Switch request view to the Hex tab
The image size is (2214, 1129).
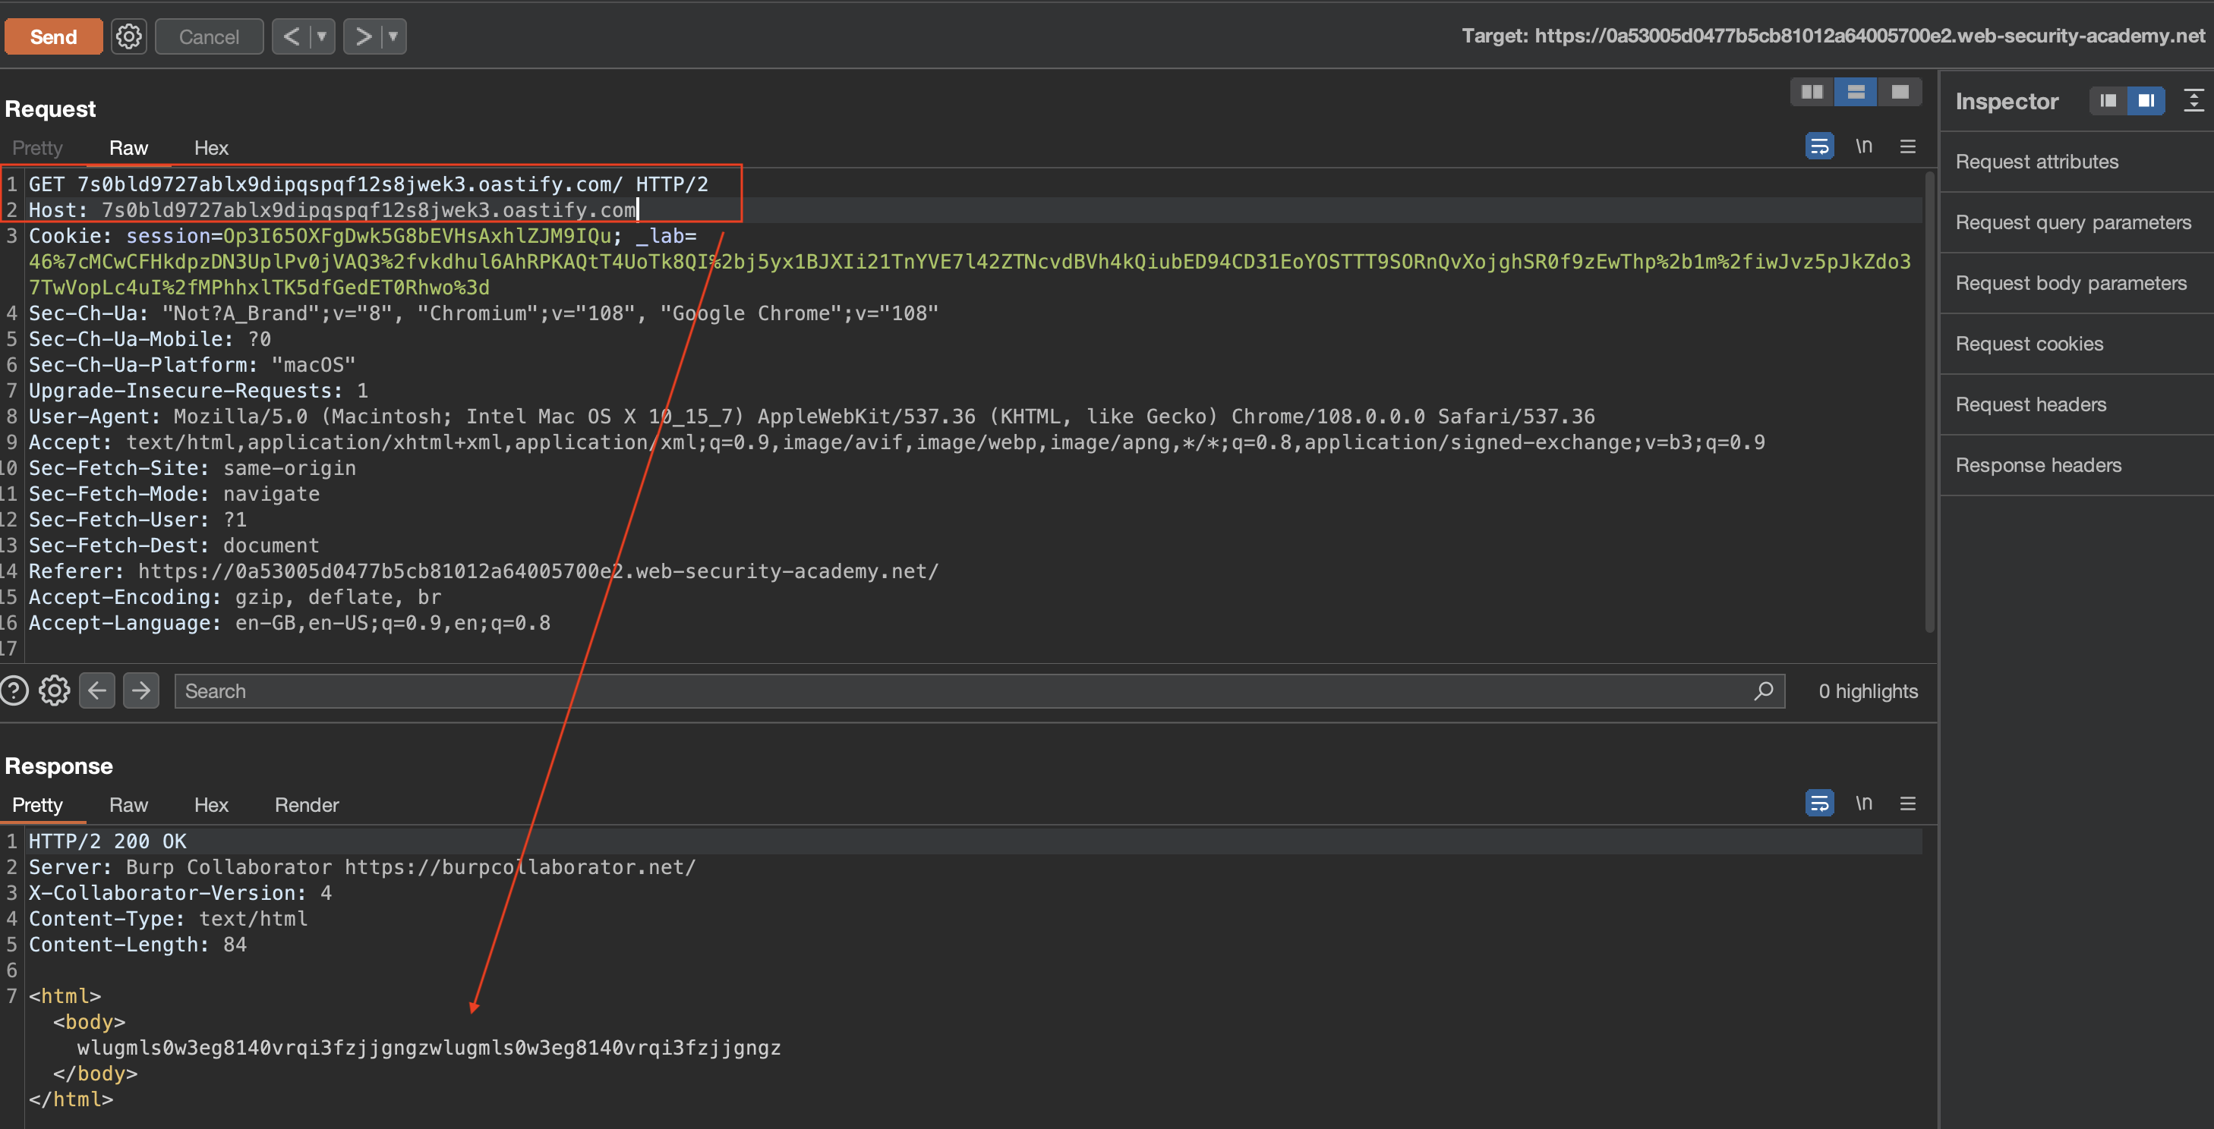point(210,149)
